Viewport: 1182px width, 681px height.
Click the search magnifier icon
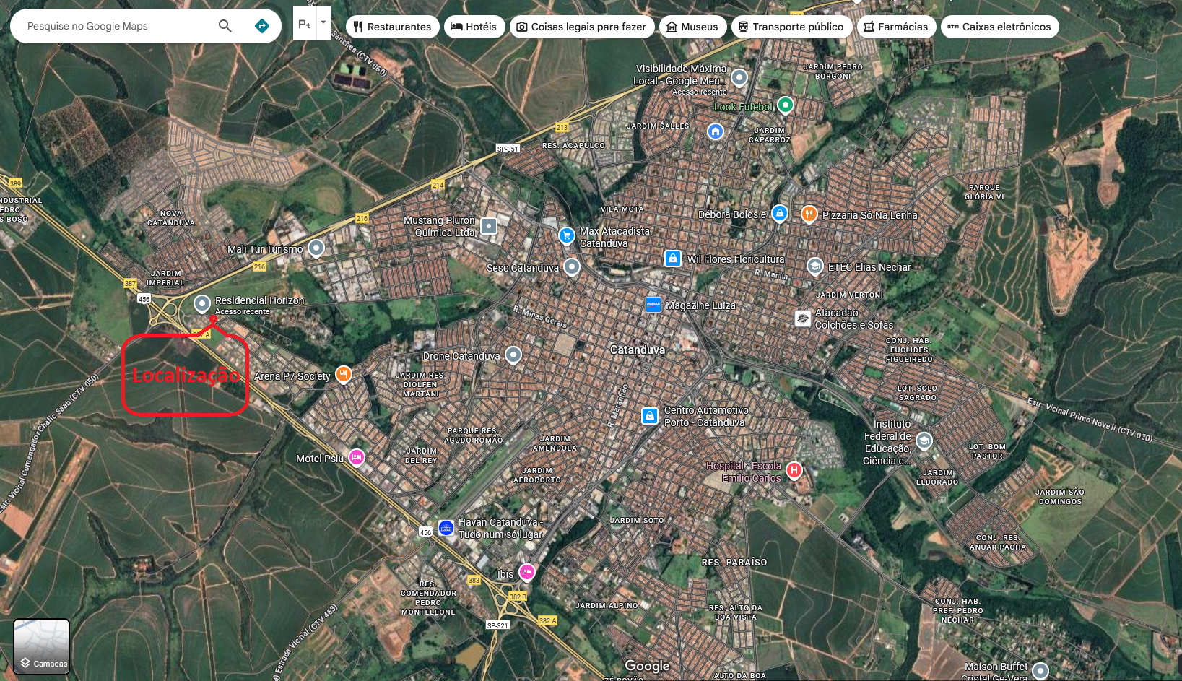225,26
